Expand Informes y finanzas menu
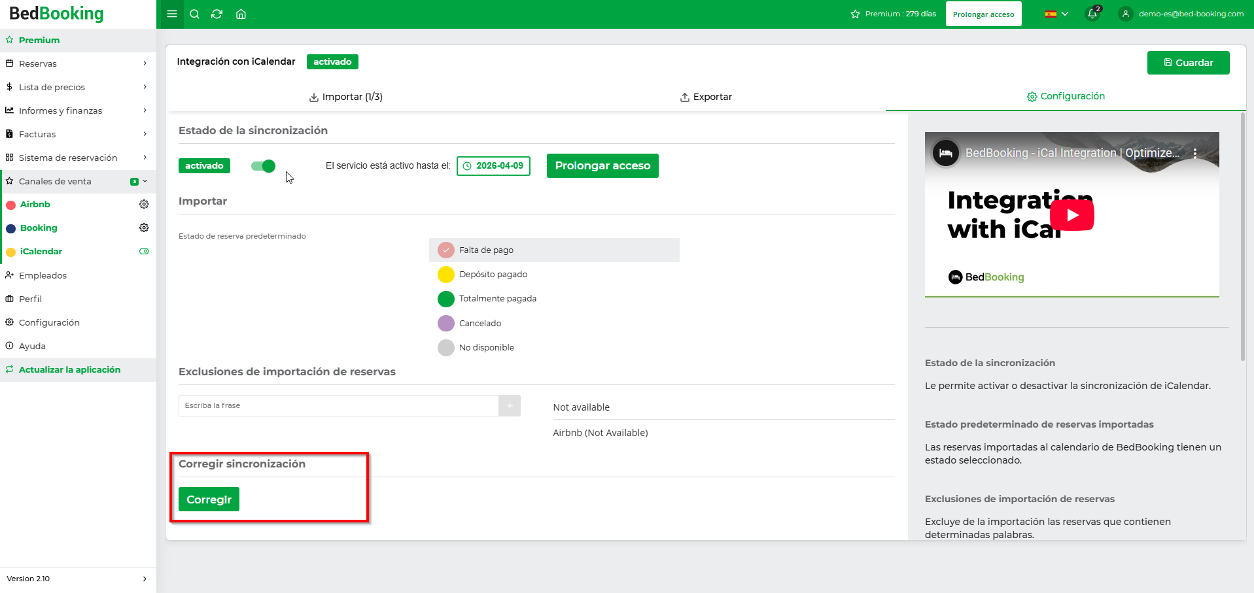The height and width of the screenshot is (593, 1254). [78, 110]
